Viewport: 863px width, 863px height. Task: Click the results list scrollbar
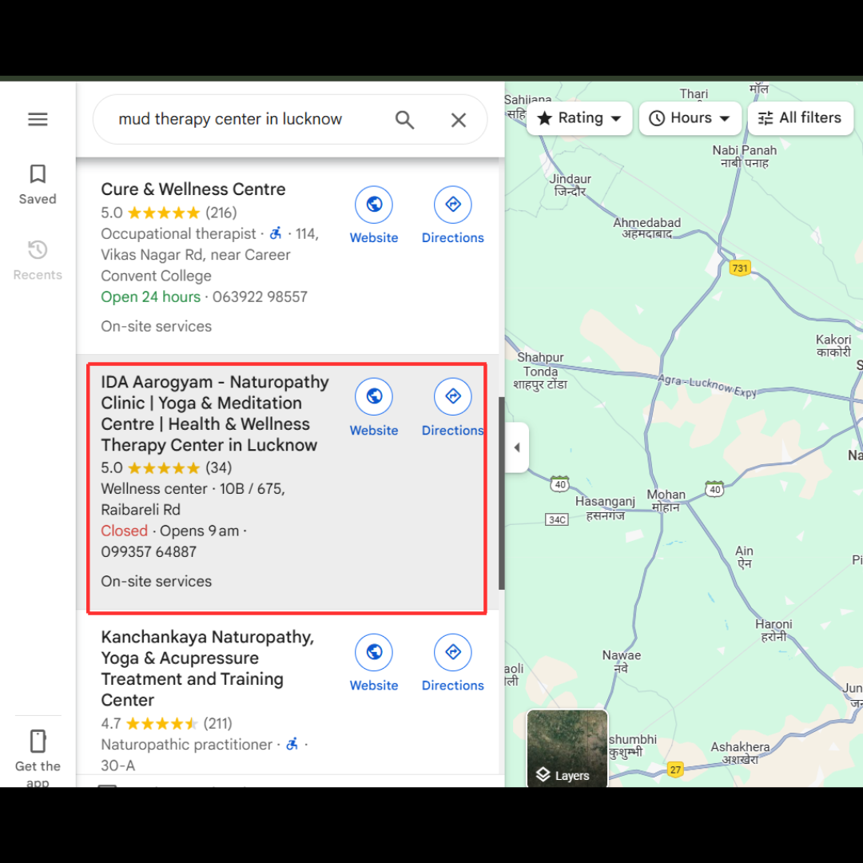[x=501, y=491]
